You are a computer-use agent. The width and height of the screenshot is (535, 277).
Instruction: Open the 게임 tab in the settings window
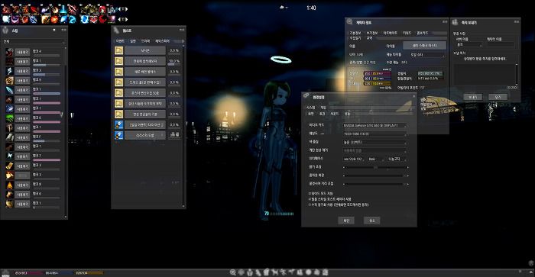click(x=323, y=108)
